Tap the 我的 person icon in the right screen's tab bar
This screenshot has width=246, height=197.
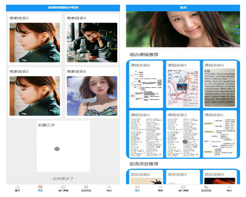229,187
